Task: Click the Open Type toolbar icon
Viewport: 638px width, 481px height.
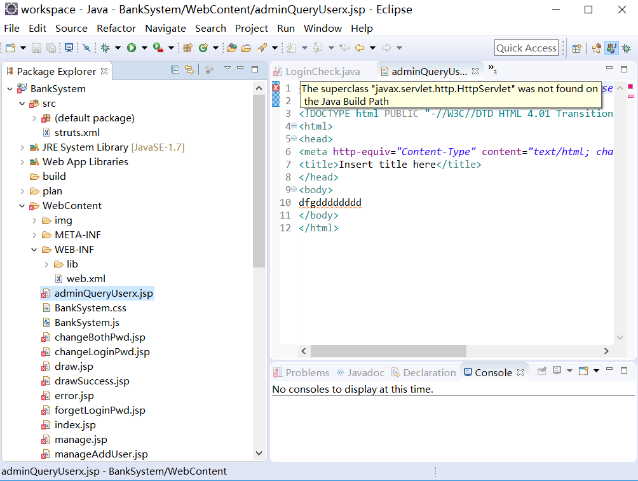Action: coord(232,48)
